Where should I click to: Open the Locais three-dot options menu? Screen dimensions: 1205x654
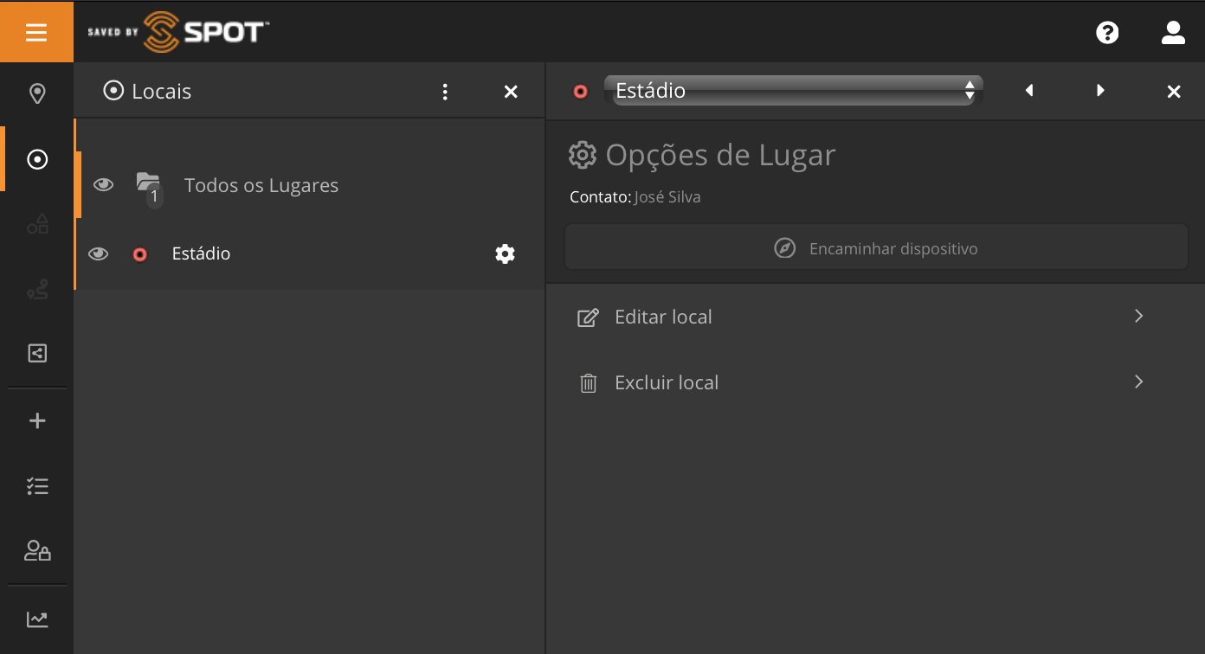click(445, 92)
